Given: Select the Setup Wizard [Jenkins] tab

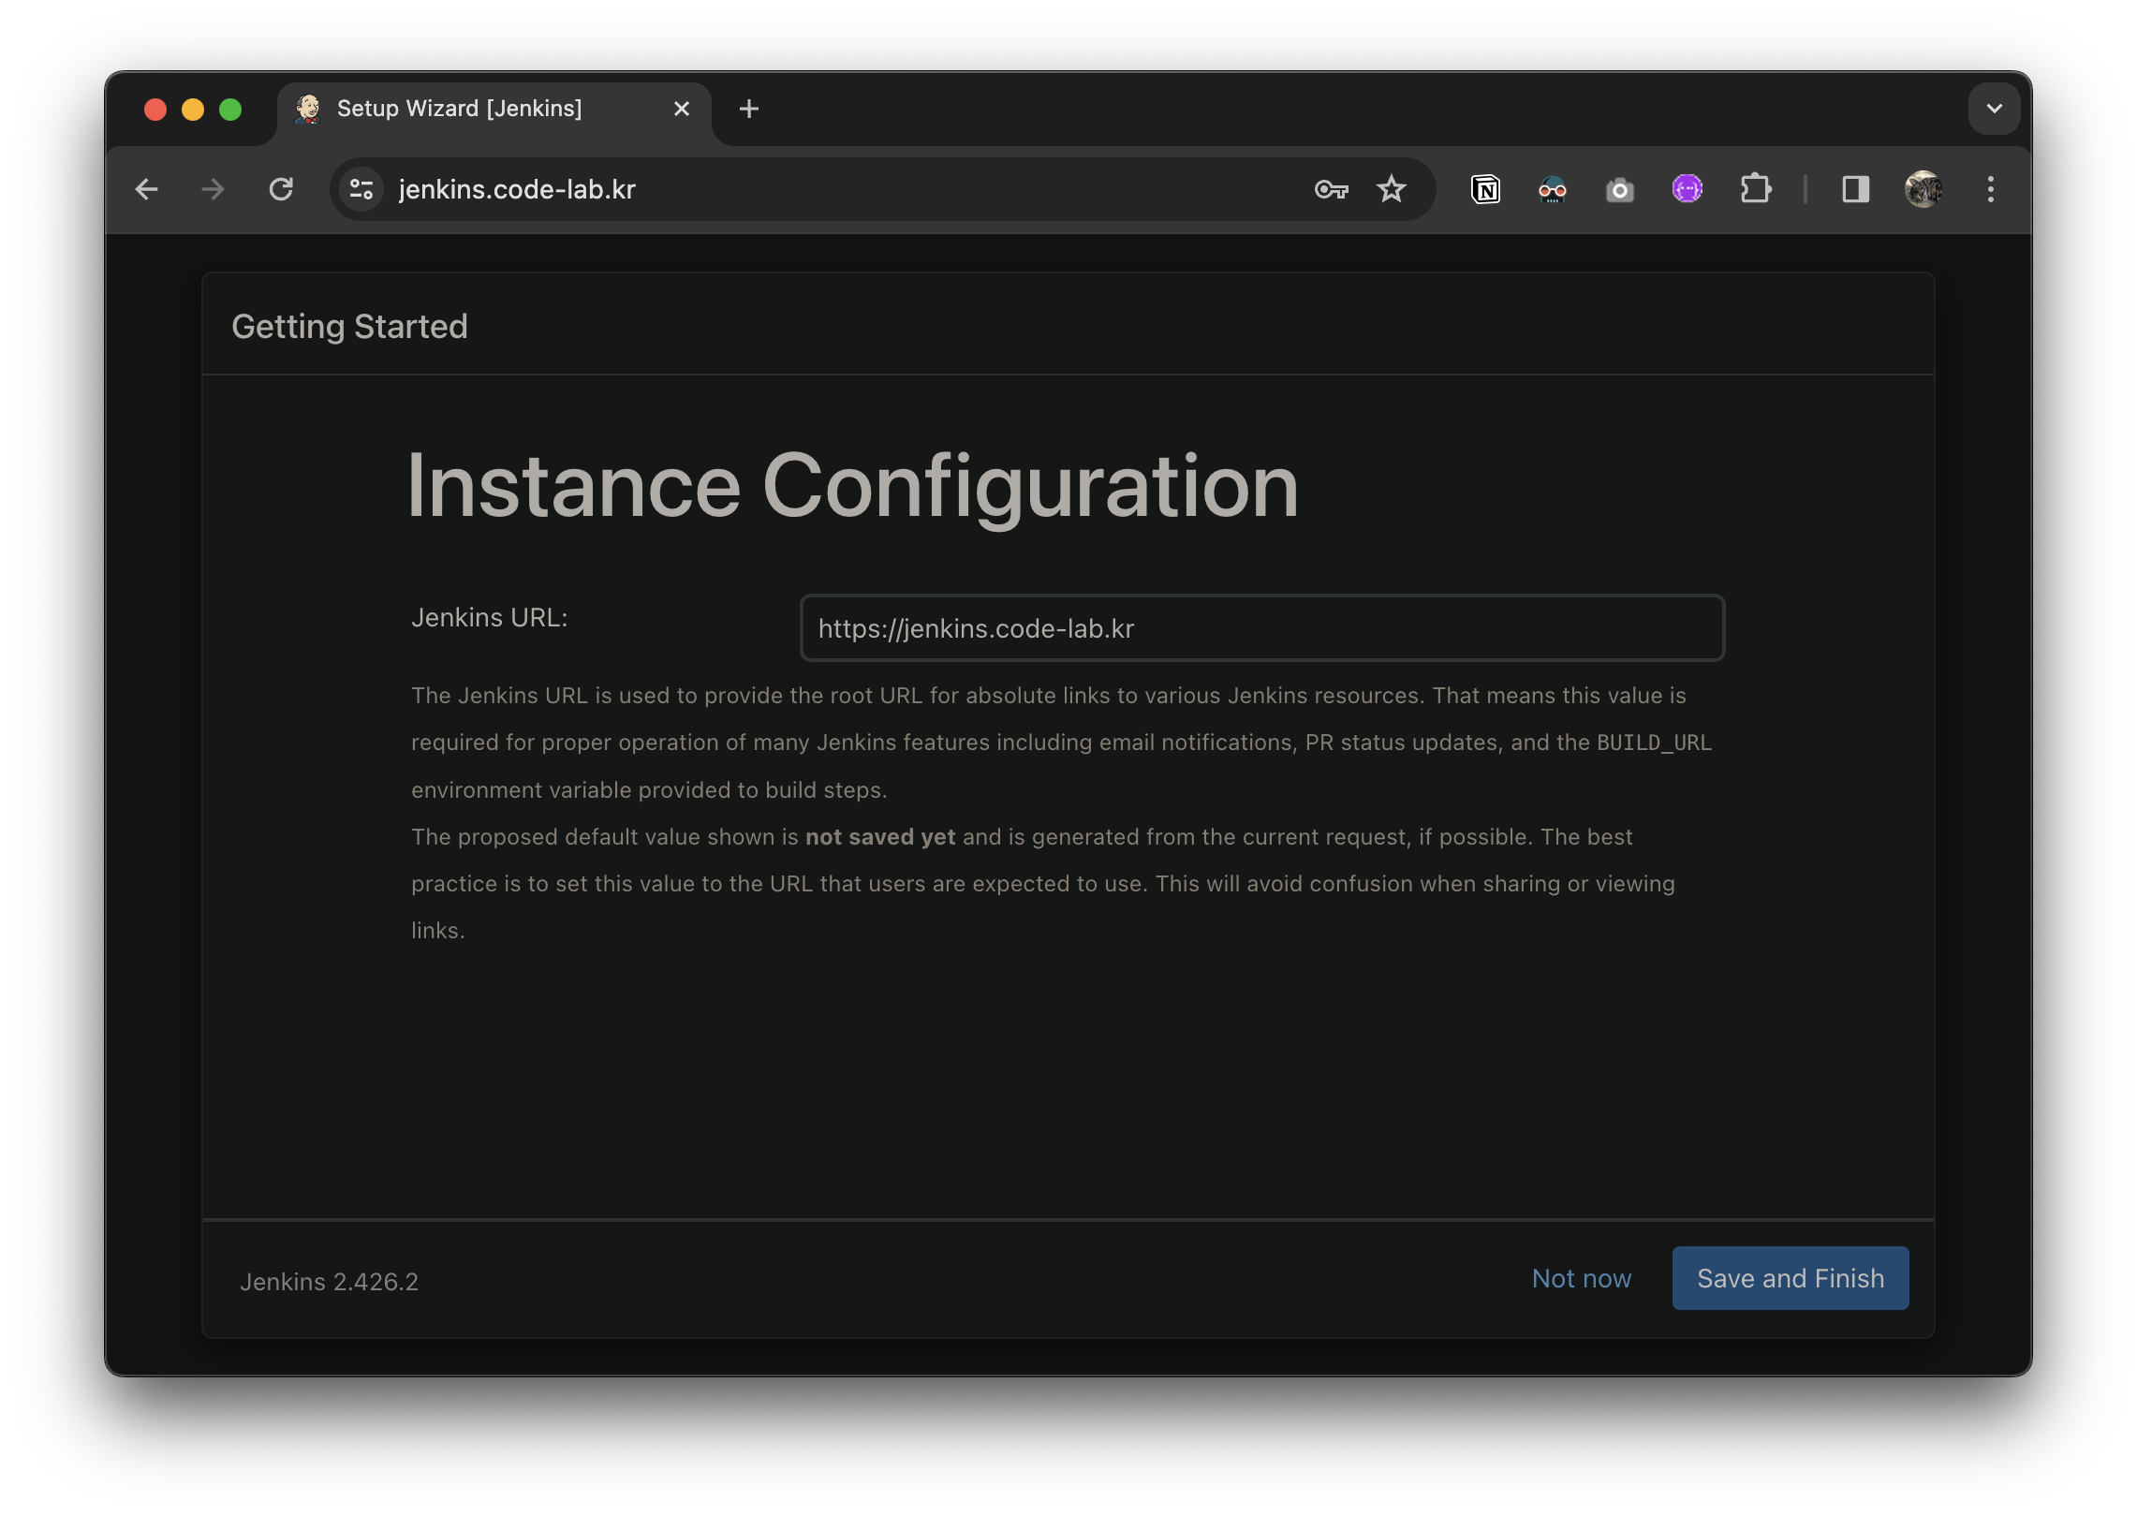Looking at the screenshot, I should [x=459, y=109].
